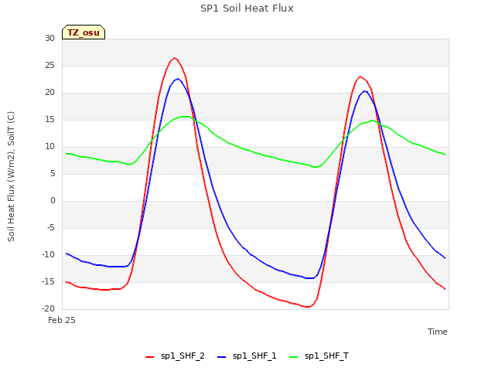This screenshot has width=495, height=371.
Task: Click the 0 y-axis tick label
Action: click(x=53, y=201)
